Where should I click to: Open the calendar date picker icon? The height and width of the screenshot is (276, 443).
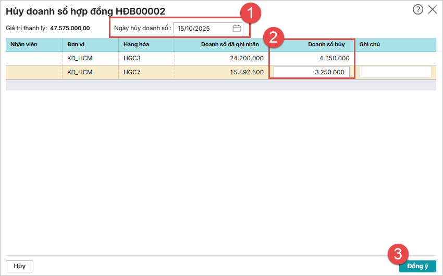coord(236,29)
